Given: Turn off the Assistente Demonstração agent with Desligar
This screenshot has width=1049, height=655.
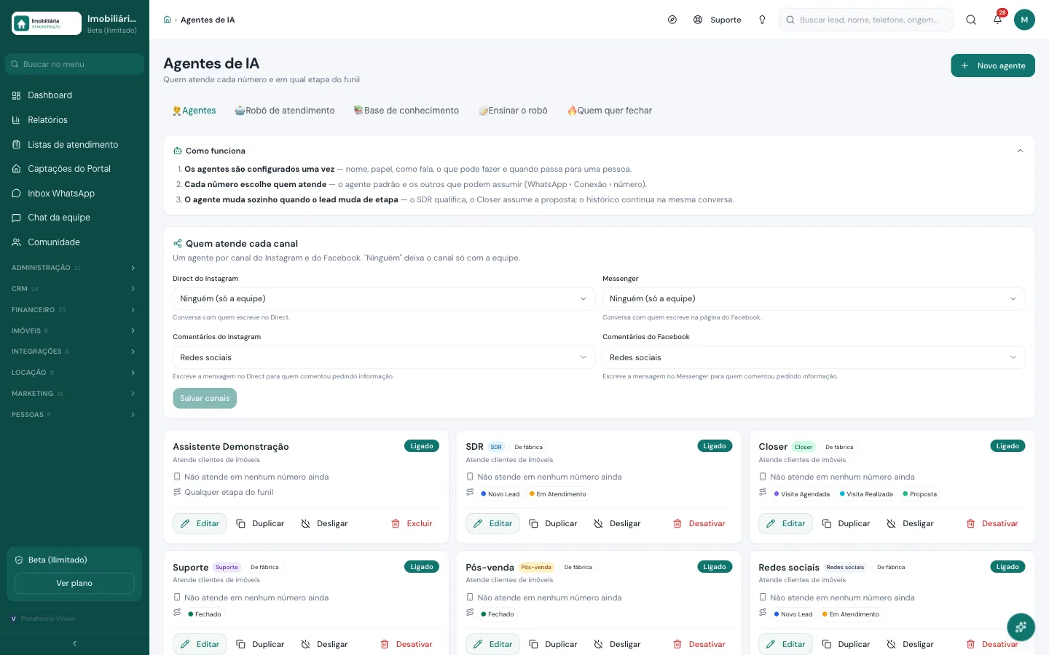Looking at the screenshot, I should pyautogui.click(x=325, y=523).
